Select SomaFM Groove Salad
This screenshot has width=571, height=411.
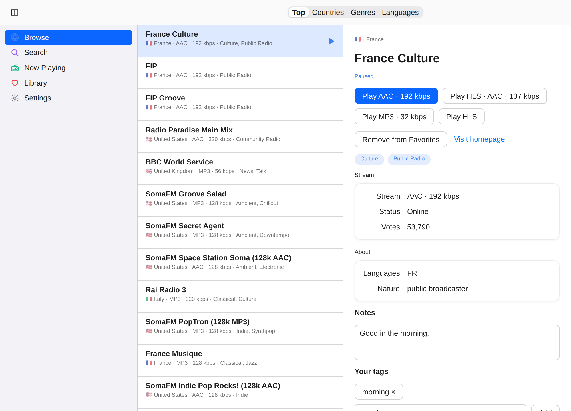[240, 201]
